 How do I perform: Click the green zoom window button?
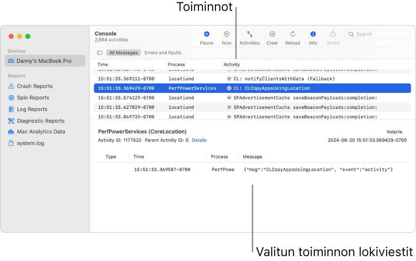click(28, 36)
